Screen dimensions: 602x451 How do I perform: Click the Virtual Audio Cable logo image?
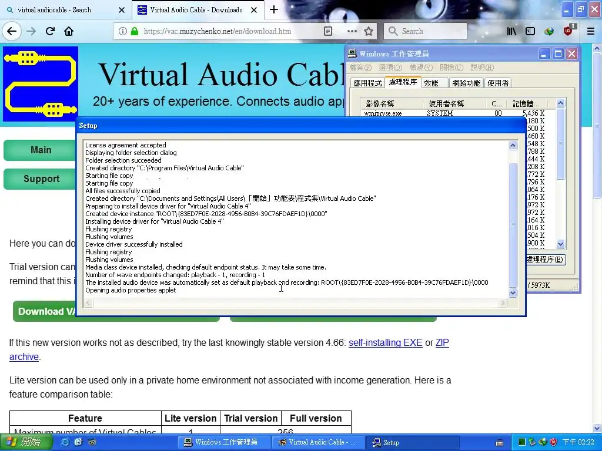[x=41, y=84]
